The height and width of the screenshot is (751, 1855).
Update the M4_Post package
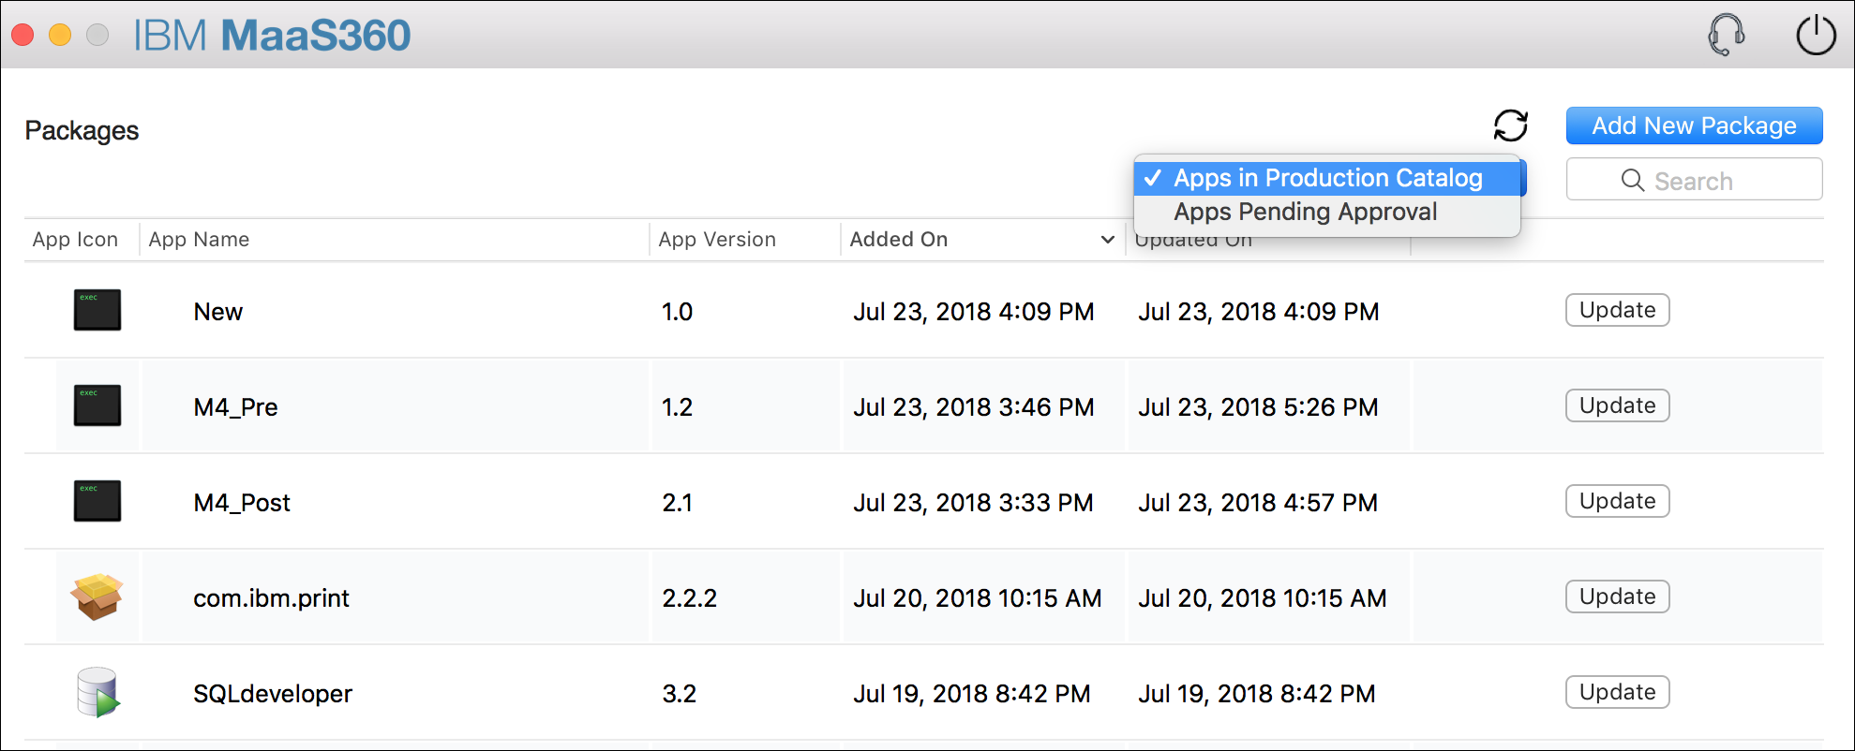coord(1617,501)
